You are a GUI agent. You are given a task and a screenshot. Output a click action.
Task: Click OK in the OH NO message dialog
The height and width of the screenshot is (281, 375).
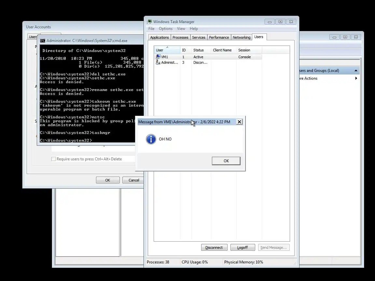coord(226,161)
